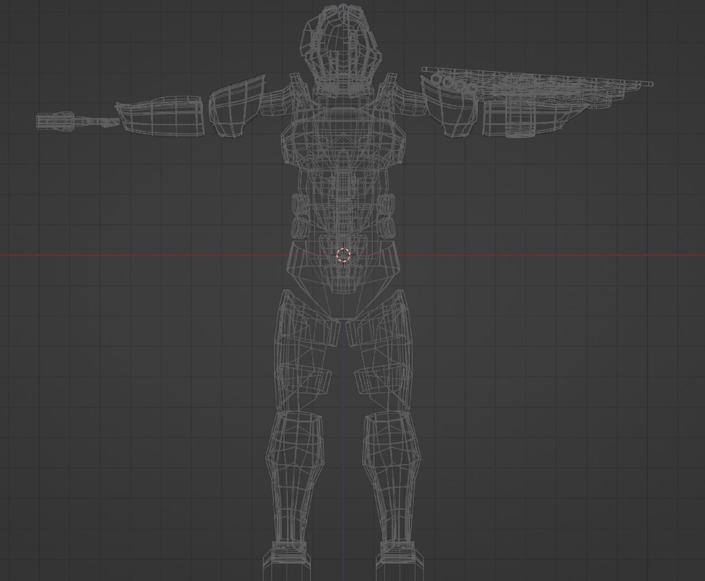Viewport: 705px width, 581px height.
Task: Select the hand mesh at the tip of the empty arm
Action: (76, 121)
